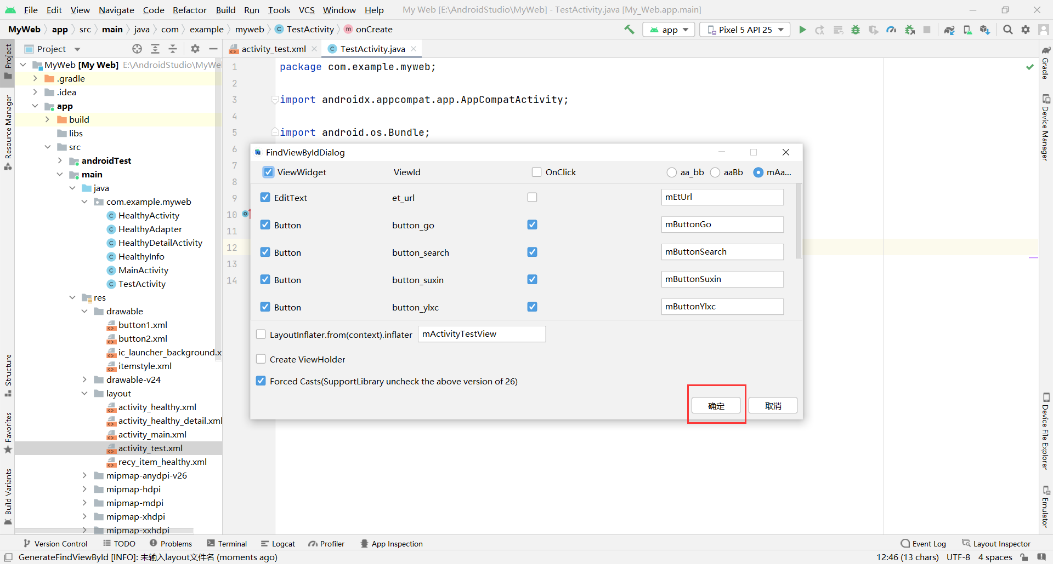Screen dimensions: 1053x564
Task: Open the Layout Inspector panel
Action: (x=996, y=544)
